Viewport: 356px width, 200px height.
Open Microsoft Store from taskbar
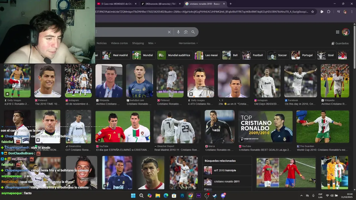pos(174,196)
